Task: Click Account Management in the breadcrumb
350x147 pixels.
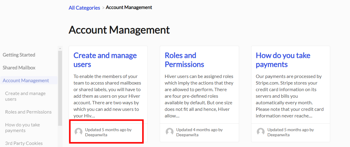Action: coord(129,7)
